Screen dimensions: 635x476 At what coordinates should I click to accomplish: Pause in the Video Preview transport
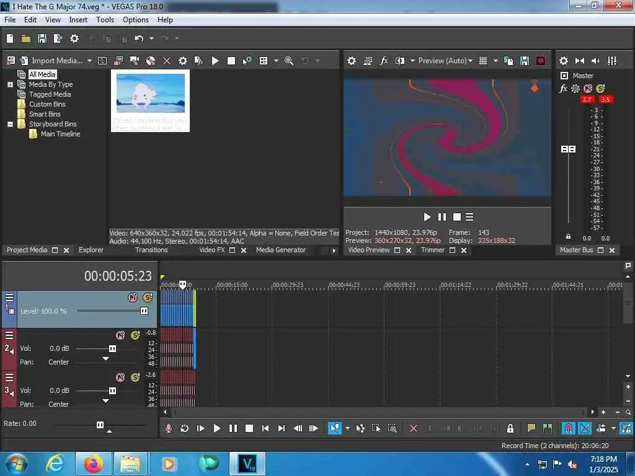(x=442, y=218)
